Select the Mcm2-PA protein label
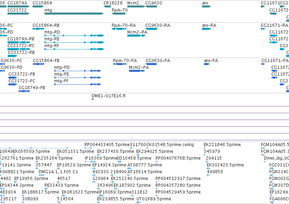289x204 pixels. [139, 67]
